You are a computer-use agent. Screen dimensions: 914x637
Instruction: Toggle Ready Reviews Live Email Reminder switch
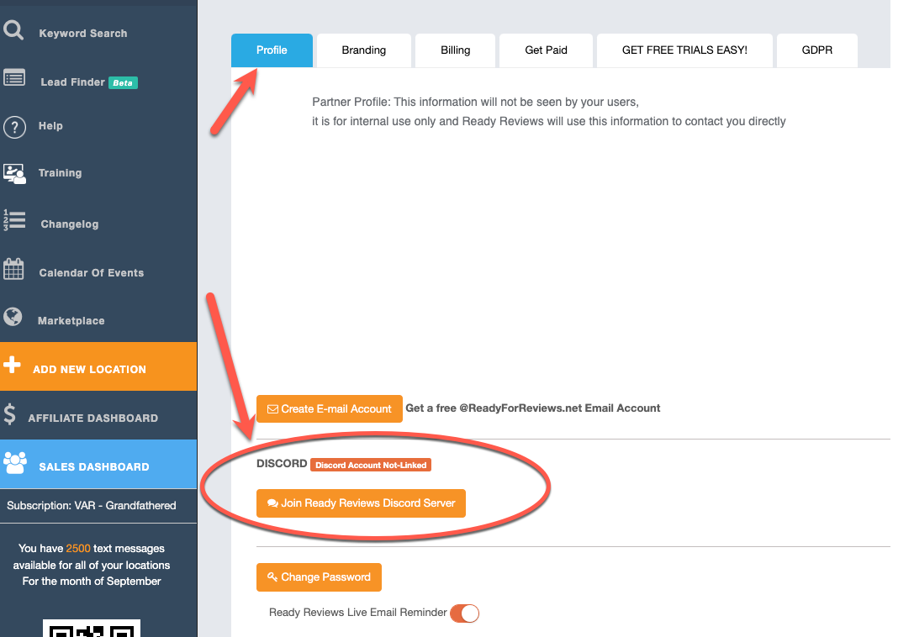point(464,613)
